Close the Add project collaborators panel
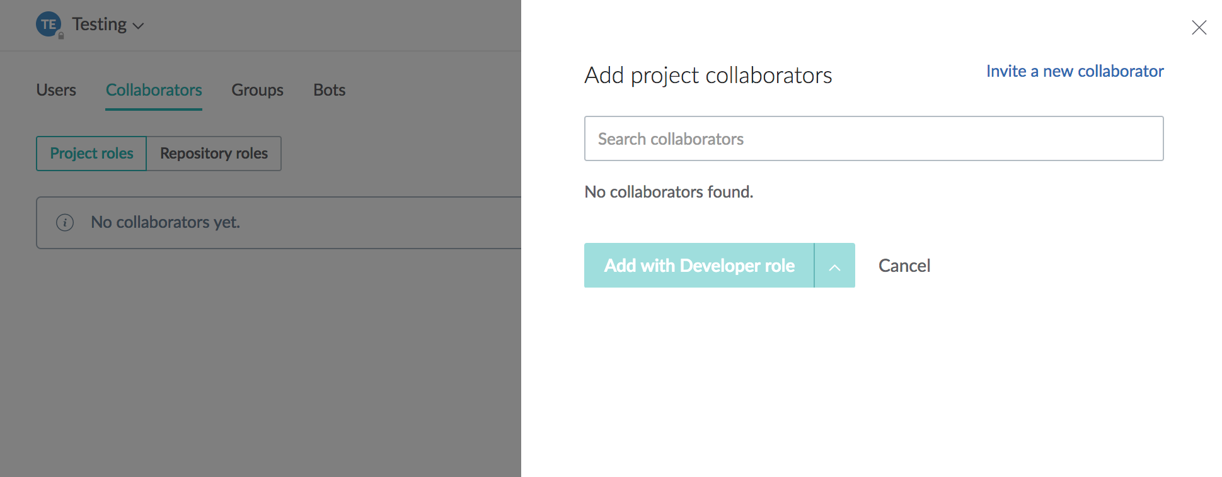 1198,27
